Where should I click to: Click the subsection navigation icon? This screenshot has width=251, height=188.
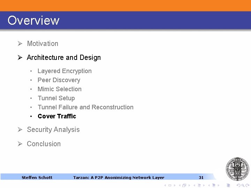pyautogui.click(x=199, y=185)
